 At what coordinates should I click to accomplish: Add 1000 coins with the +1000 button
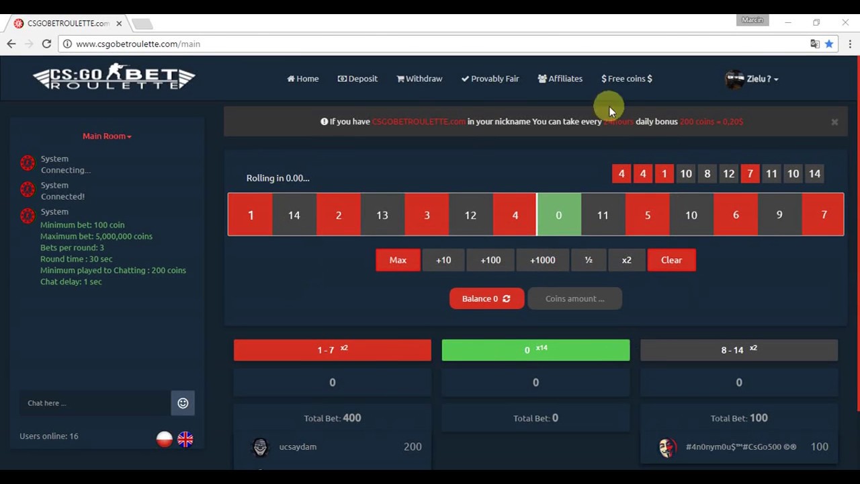click(543, 260)
